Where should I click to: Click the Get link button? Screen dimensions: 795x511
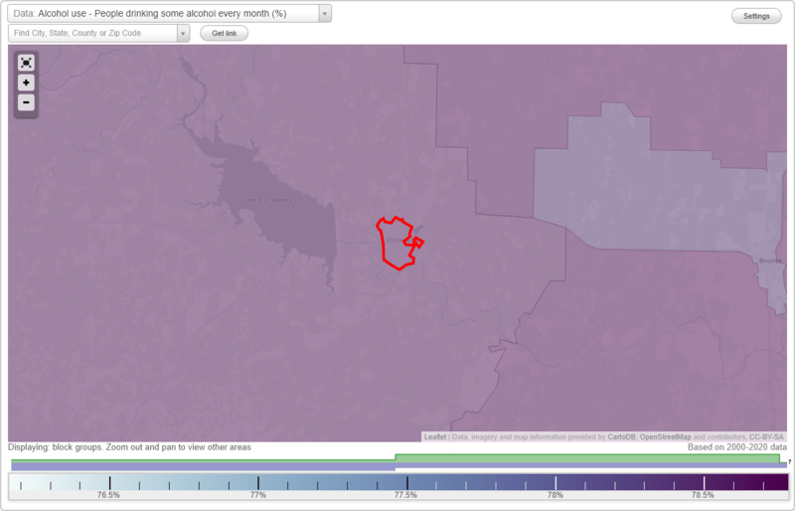pos(225,34)
